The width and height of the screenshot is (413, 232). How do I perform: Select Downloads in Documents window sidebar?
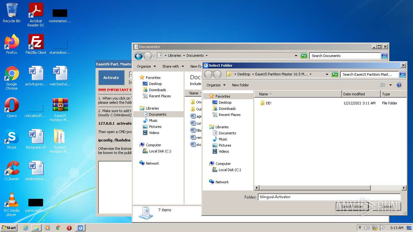157,90
